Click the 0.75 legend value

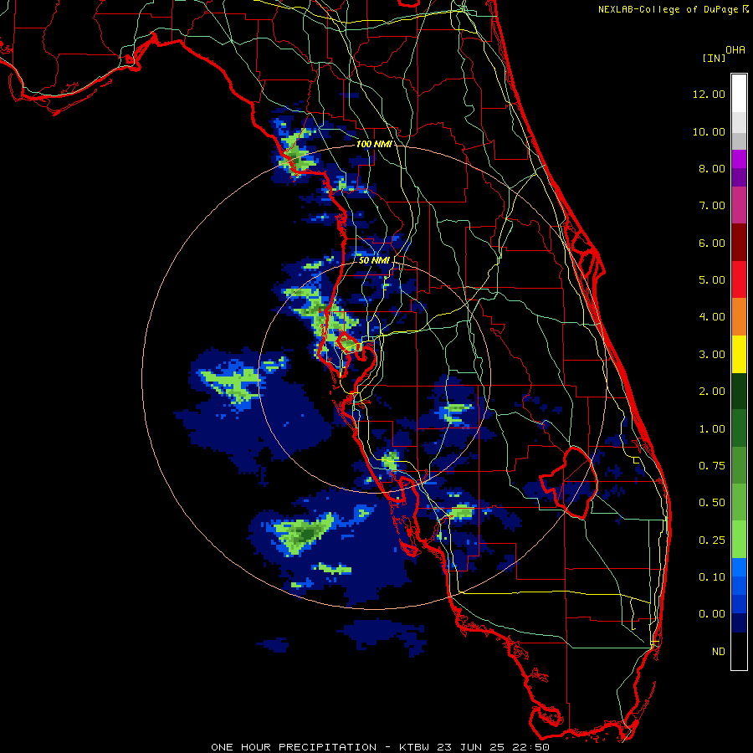[712, 466]
